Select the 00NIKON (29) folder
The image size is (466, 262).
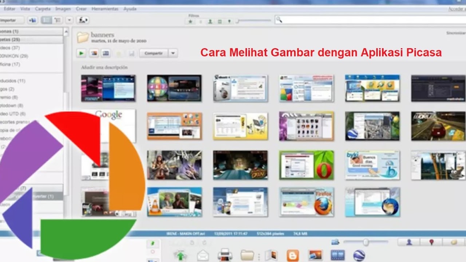click(14, 56)
